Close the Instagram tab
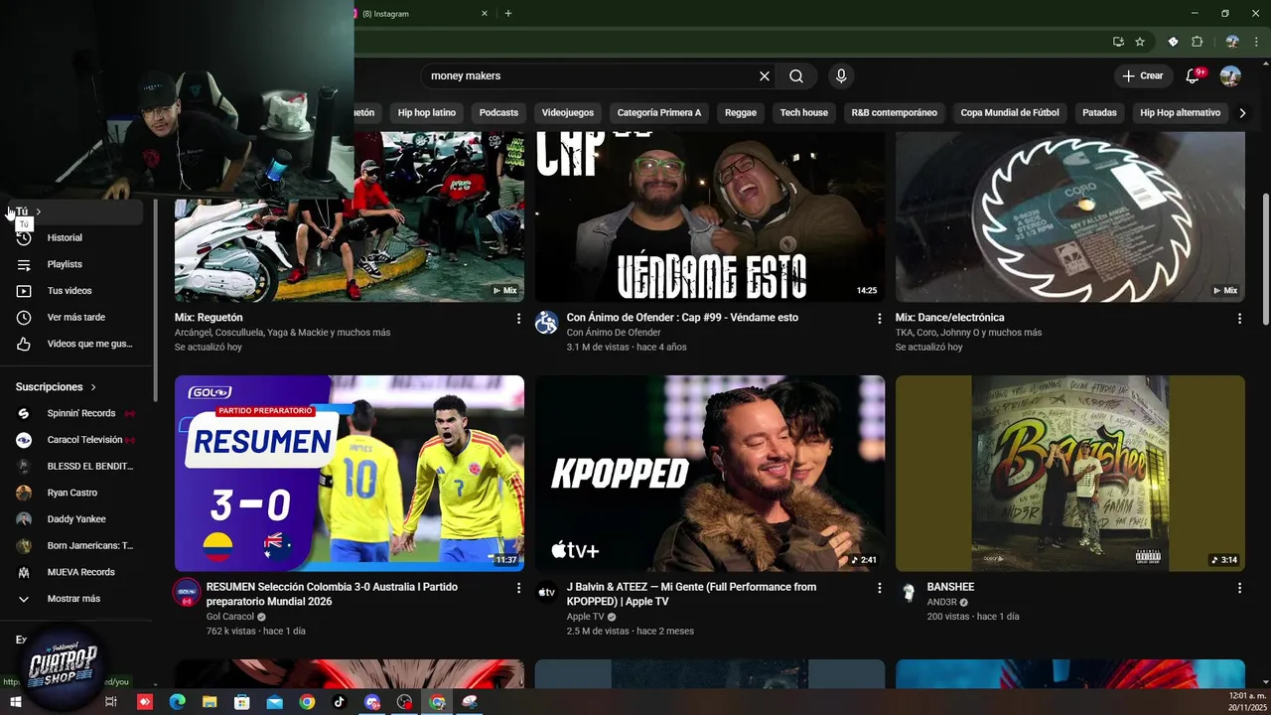Image resolution: width=1271 pixels, height=715 pixels. [485, 13]
